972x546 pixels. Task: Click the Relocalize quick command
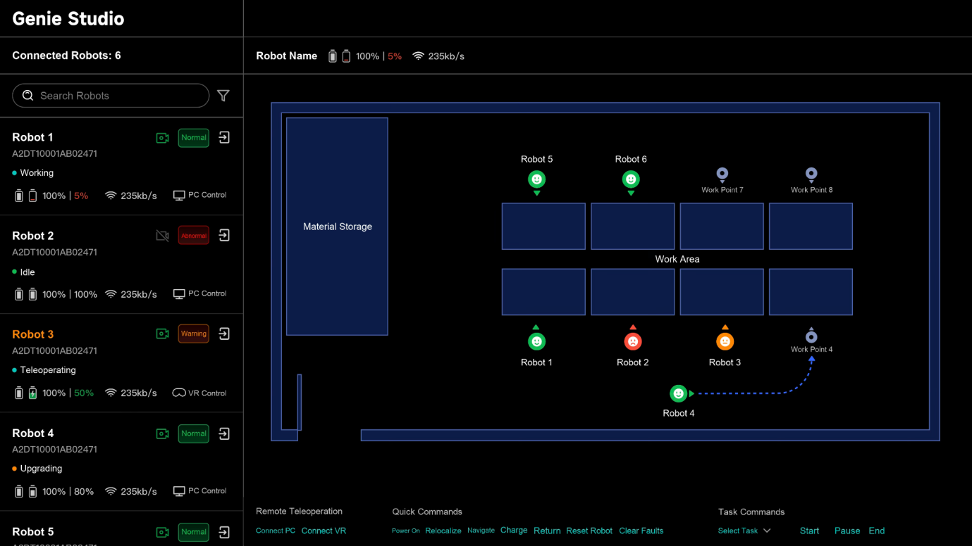[x=443, y=531]
